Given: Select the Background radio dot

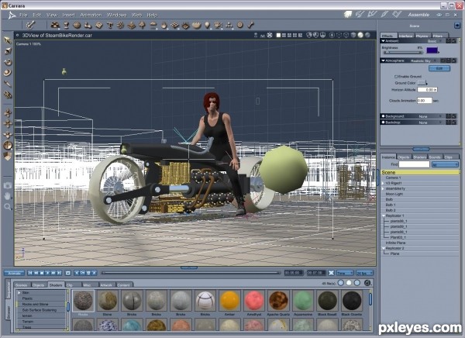Looking at the screenshot, I should 383,116.
